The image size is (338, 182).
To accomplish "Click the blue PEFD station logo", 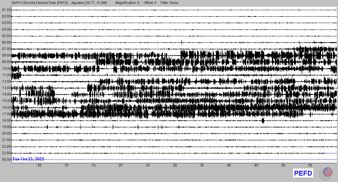I will pos(303,173).
